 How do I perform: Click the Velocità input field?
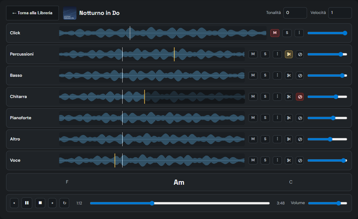[x=340, y=13]
